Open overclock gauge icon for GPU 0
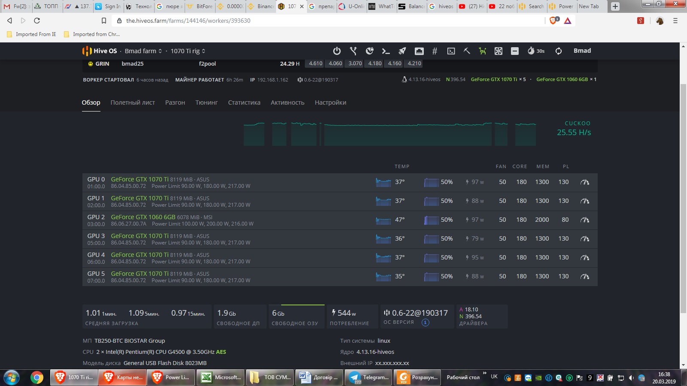 (x=585, y=182)
